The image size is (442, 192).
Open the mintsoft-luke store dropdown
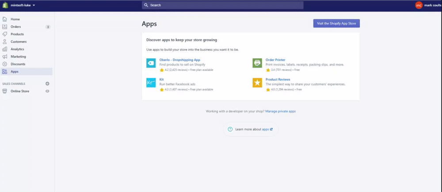[x=23, y=5]
